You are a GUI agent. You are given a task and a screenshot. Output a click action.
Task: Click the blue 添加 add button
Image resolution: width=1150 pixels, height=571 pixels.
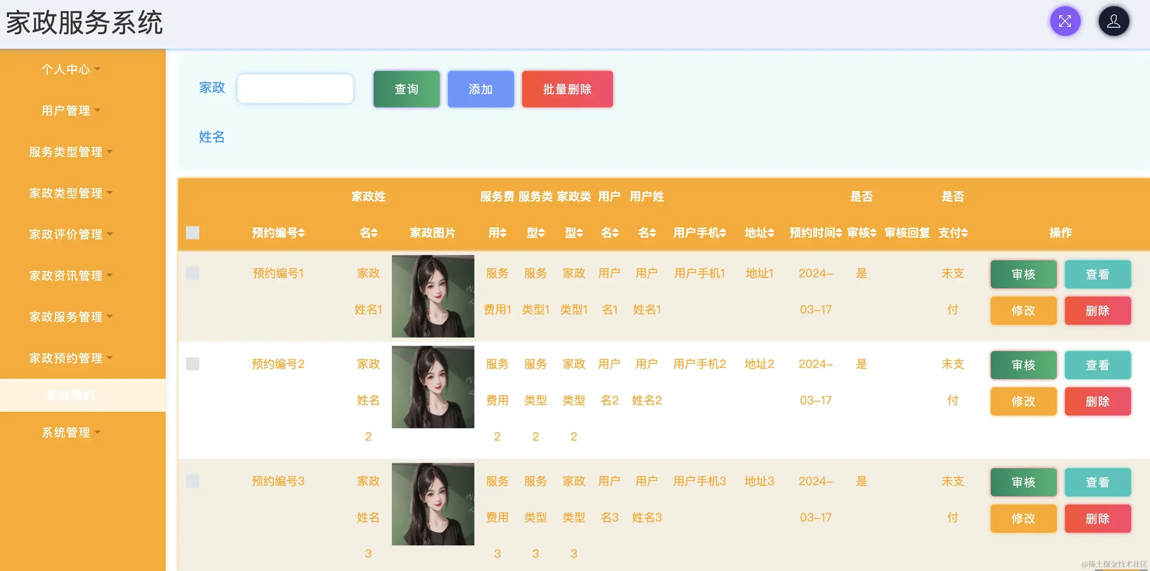point(481,89)
